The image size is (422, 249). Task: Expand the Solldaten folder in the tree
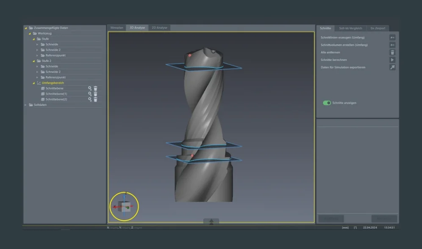[25, 105]
